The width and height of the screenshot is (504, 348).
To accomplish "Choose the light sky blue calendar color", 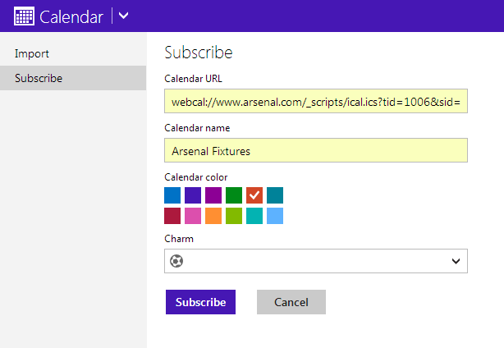I will click(x=275, y=216).
